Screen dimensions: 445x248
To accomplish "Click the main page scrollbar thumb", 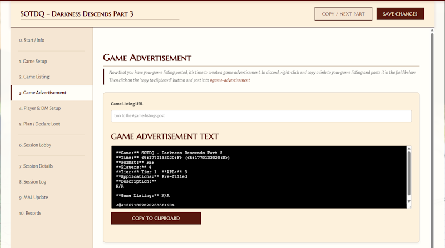I will [432, 141].
